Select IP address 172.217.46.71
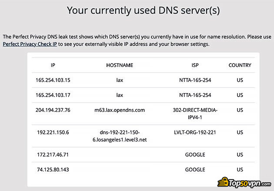 coord(53,154)
